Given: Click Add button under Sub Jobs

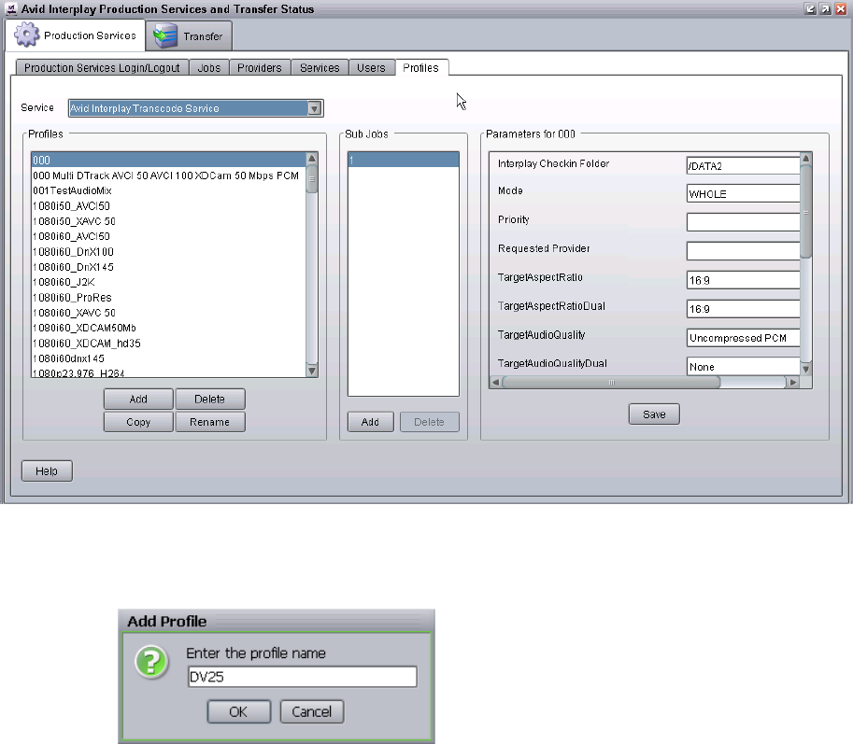Looking at the screenshot, I should tap(371, 422).
